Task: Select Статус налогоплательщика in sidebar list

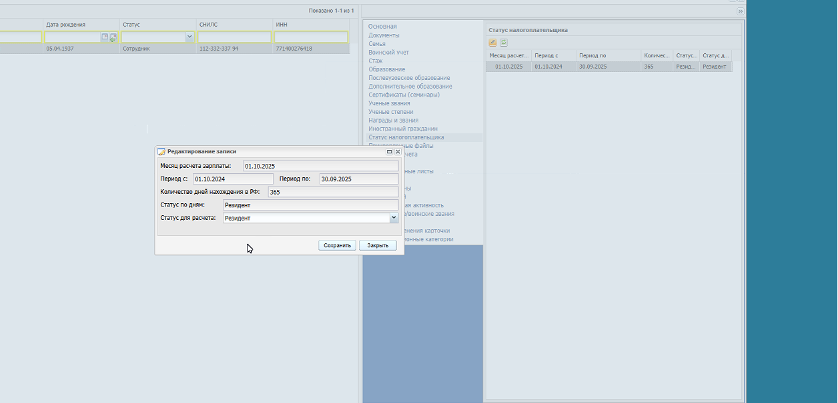Action: [406, 137]
